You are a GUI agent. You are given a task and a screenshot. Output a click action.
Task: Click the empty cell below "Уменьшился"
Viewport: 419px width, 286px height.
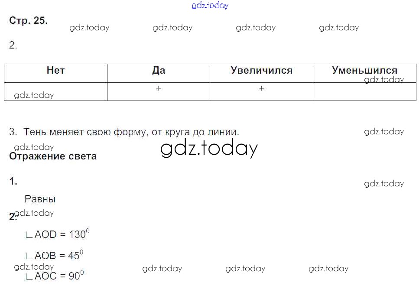(x=364, y=92)
